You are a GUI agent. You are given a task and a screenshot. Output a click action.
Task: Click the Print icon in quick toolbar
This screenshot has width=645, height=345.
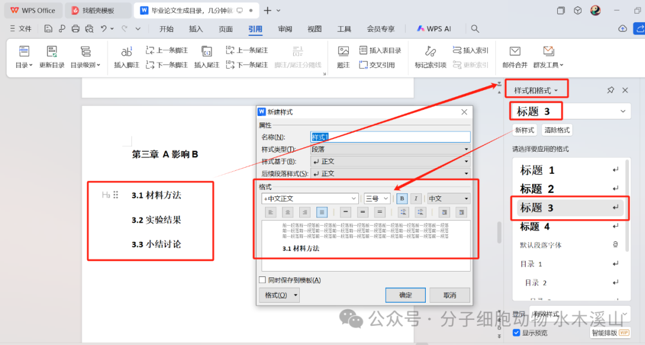click(75, 29)
